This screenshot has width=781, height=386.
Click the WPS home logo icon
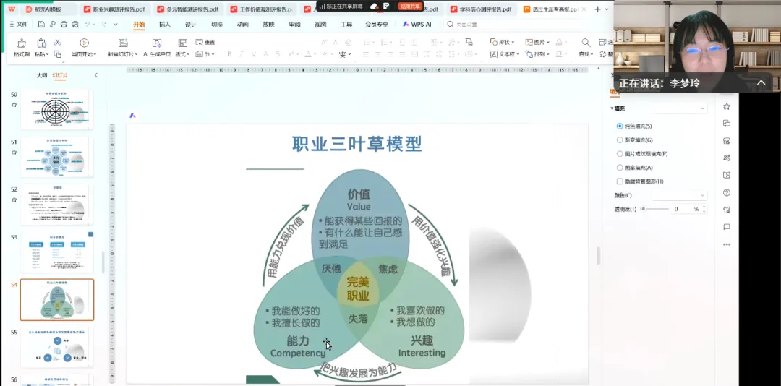click(12, 9)
